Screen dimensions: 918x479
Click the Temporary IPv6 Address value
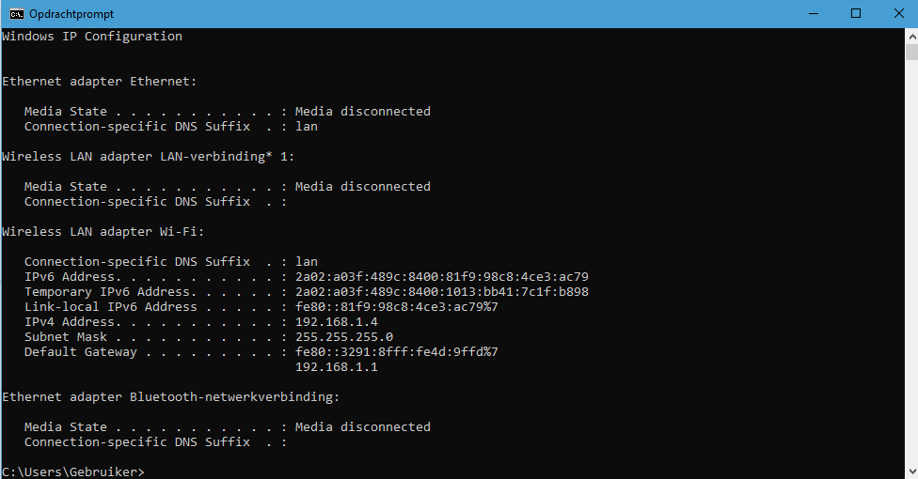pyautogui.click(x=441, y=292)
